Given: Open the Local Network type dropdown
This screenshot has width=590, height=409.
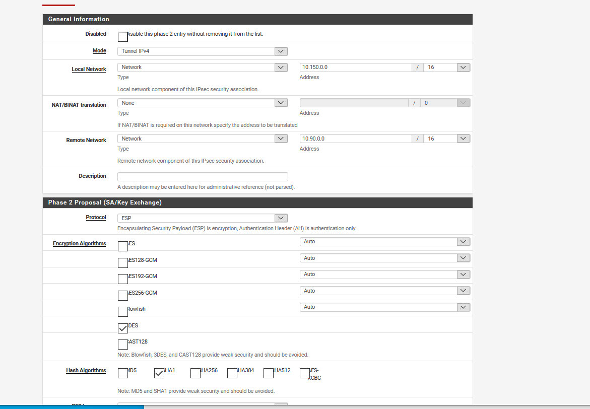Looking at the screenshot, I should tap(203, 67).
